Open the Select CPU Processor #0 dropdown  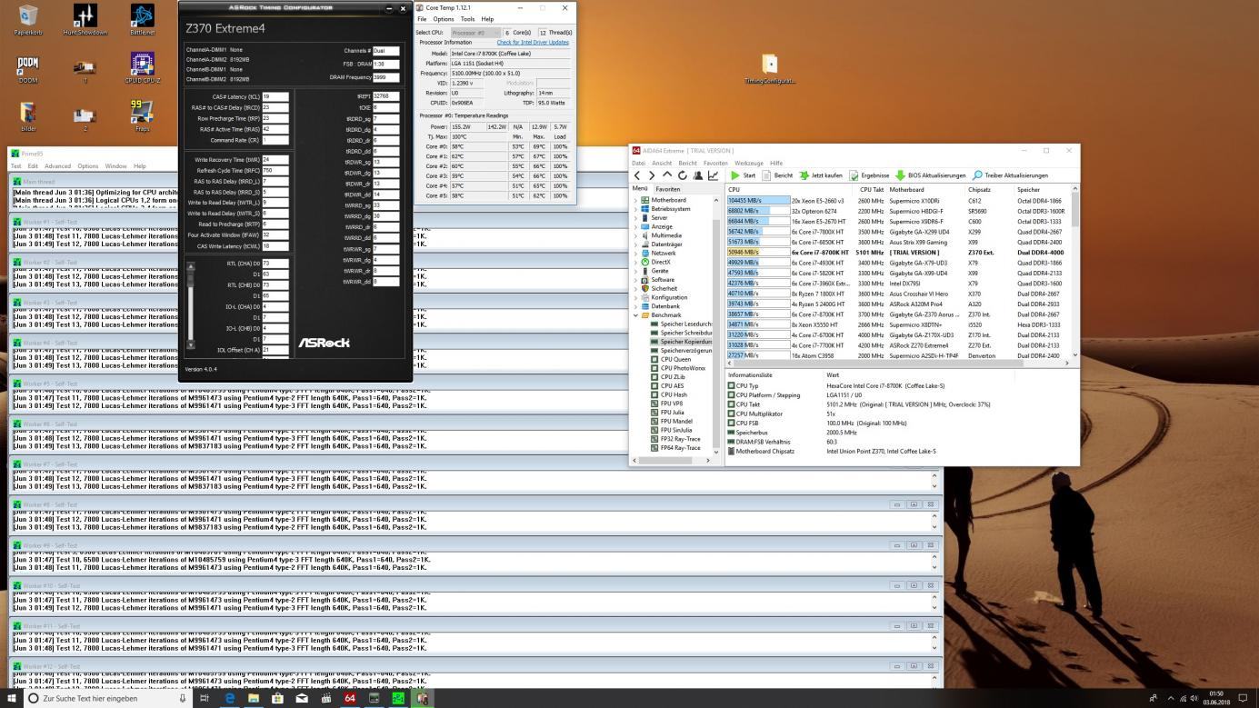pos(475,33)
